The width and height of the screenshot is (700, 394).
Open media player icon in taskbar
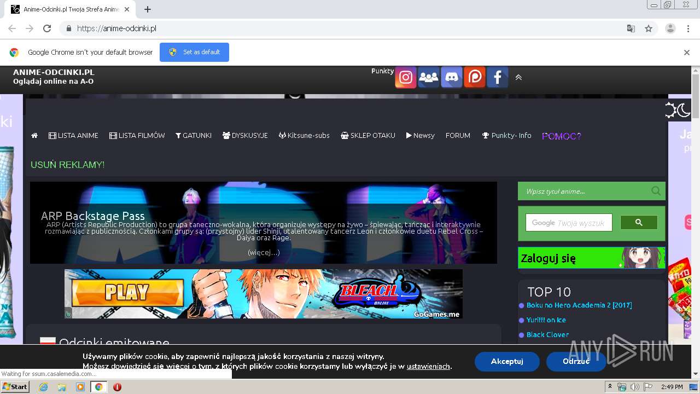[80, 387]
